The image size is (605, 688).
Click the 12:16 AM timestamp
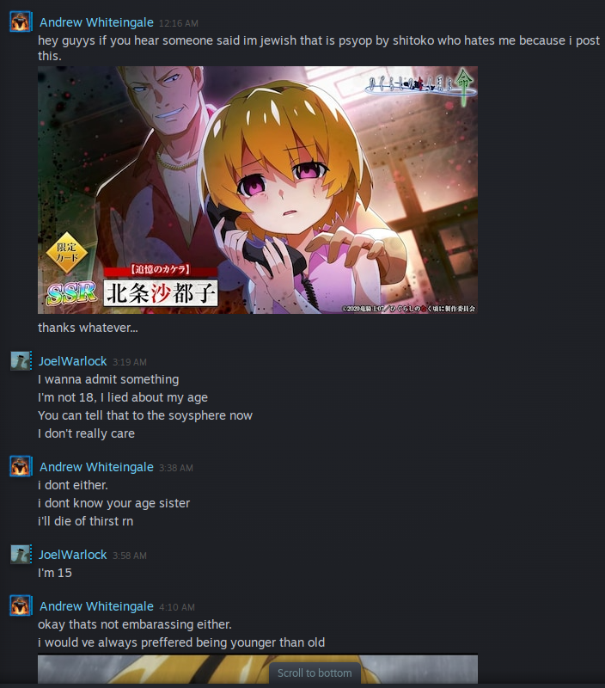[179, 23]
